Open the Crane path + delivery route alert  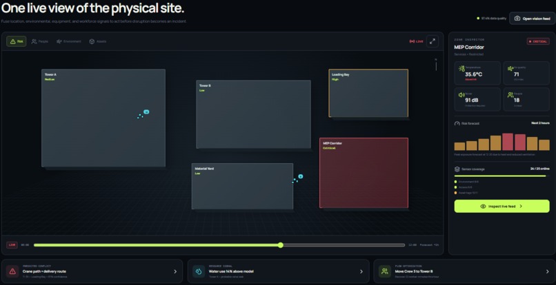(92, 271)
